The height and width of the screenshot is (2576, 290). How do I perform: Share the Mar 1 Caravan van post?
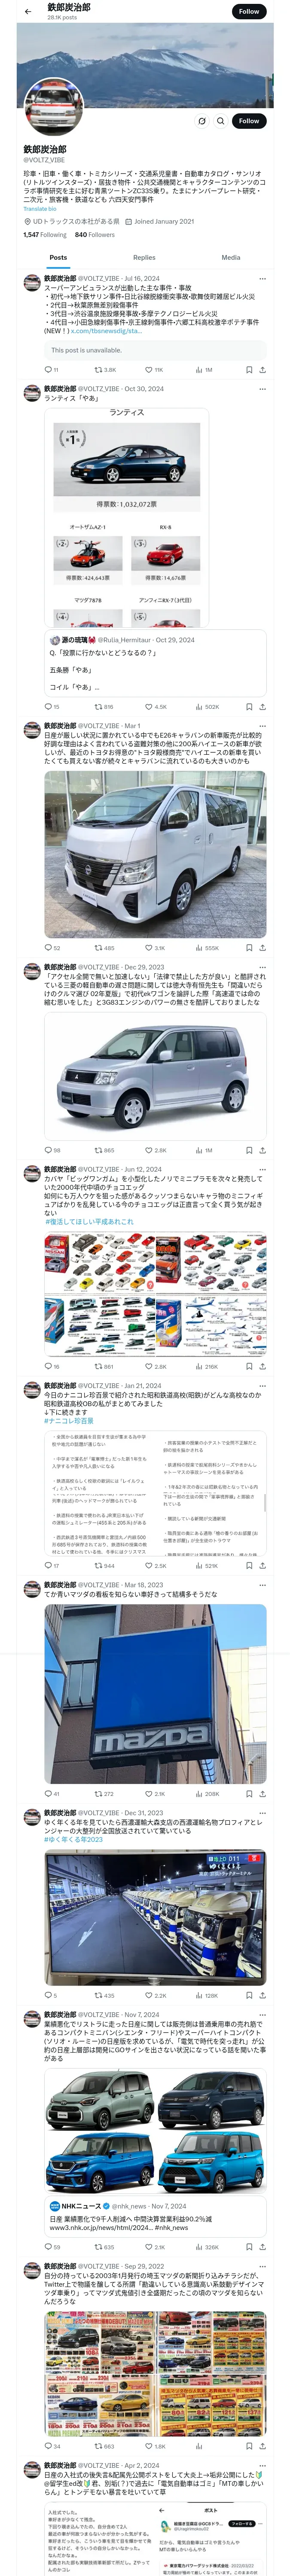(262, 947)
